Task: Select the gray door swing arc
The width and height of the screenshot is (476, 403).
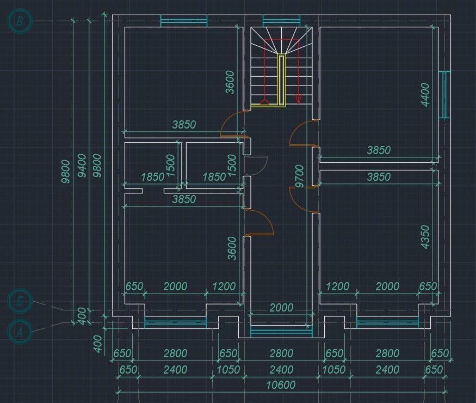Action: click(258, 166)
